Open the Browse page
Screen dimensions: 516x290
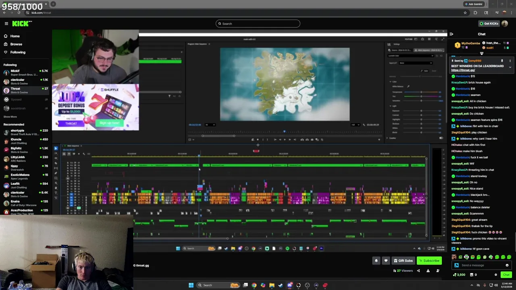[x=16, y=44]
